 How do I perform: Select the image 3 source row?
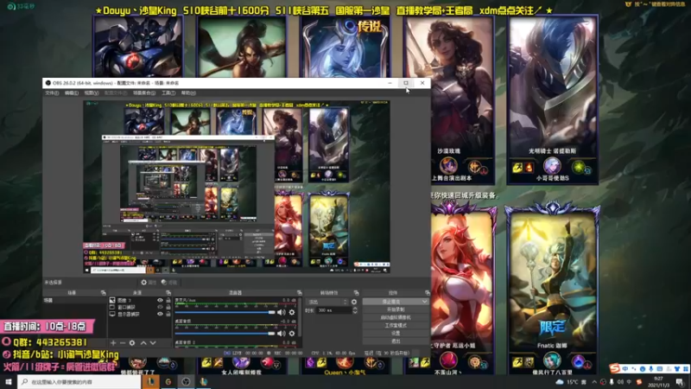[140, 300]
